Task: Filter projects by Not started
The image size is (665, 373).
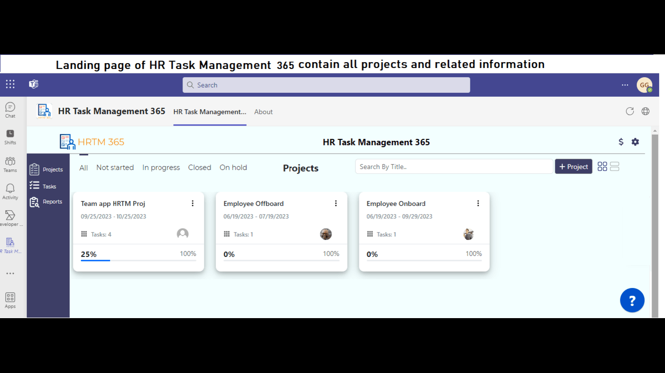Action: pos(115,168)
